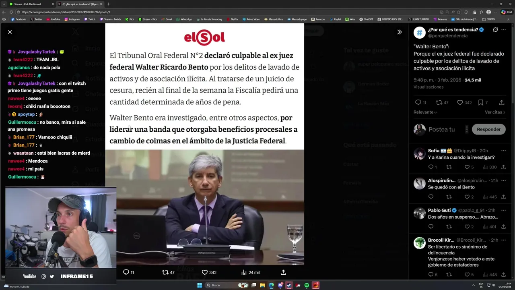Click the Responder button
This screenshot has width=515, height=290.
488,129
